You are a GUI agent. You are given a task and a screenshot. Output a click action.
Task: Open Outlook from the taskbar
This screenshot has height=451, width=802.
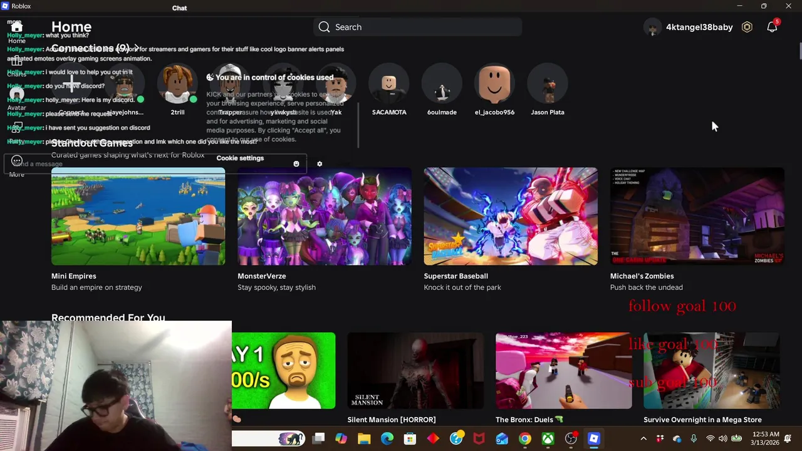pos(502,438)
